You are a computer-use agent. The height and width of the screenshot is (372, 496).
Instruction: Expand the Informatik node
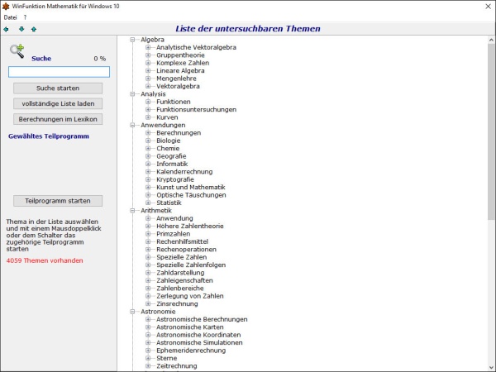[148, 164]
